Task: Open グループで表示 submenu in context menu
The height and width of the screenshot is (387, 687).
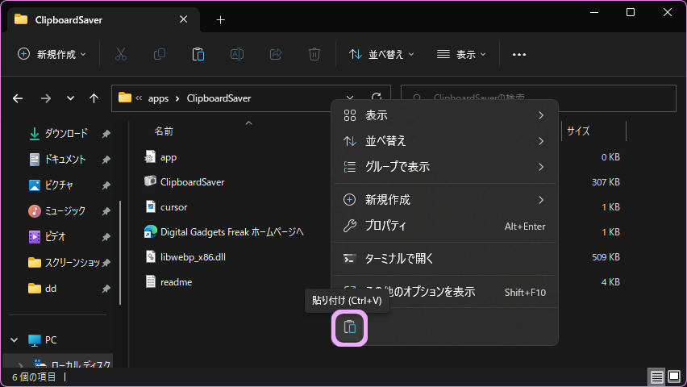Action: [x=445, y=167]
